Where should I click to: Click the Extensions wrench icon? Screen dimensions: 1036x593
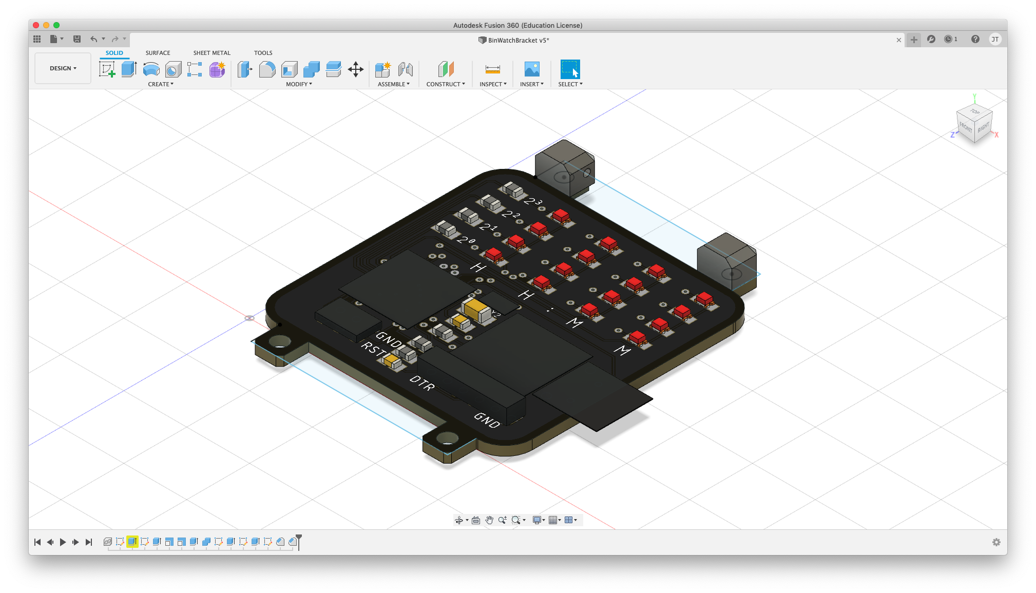coord(931,40)
